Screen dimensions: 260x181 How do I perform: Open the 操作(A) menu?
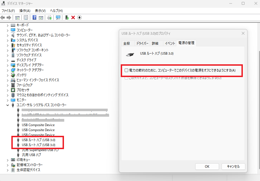pyautogui.click(x=25, y=11)
